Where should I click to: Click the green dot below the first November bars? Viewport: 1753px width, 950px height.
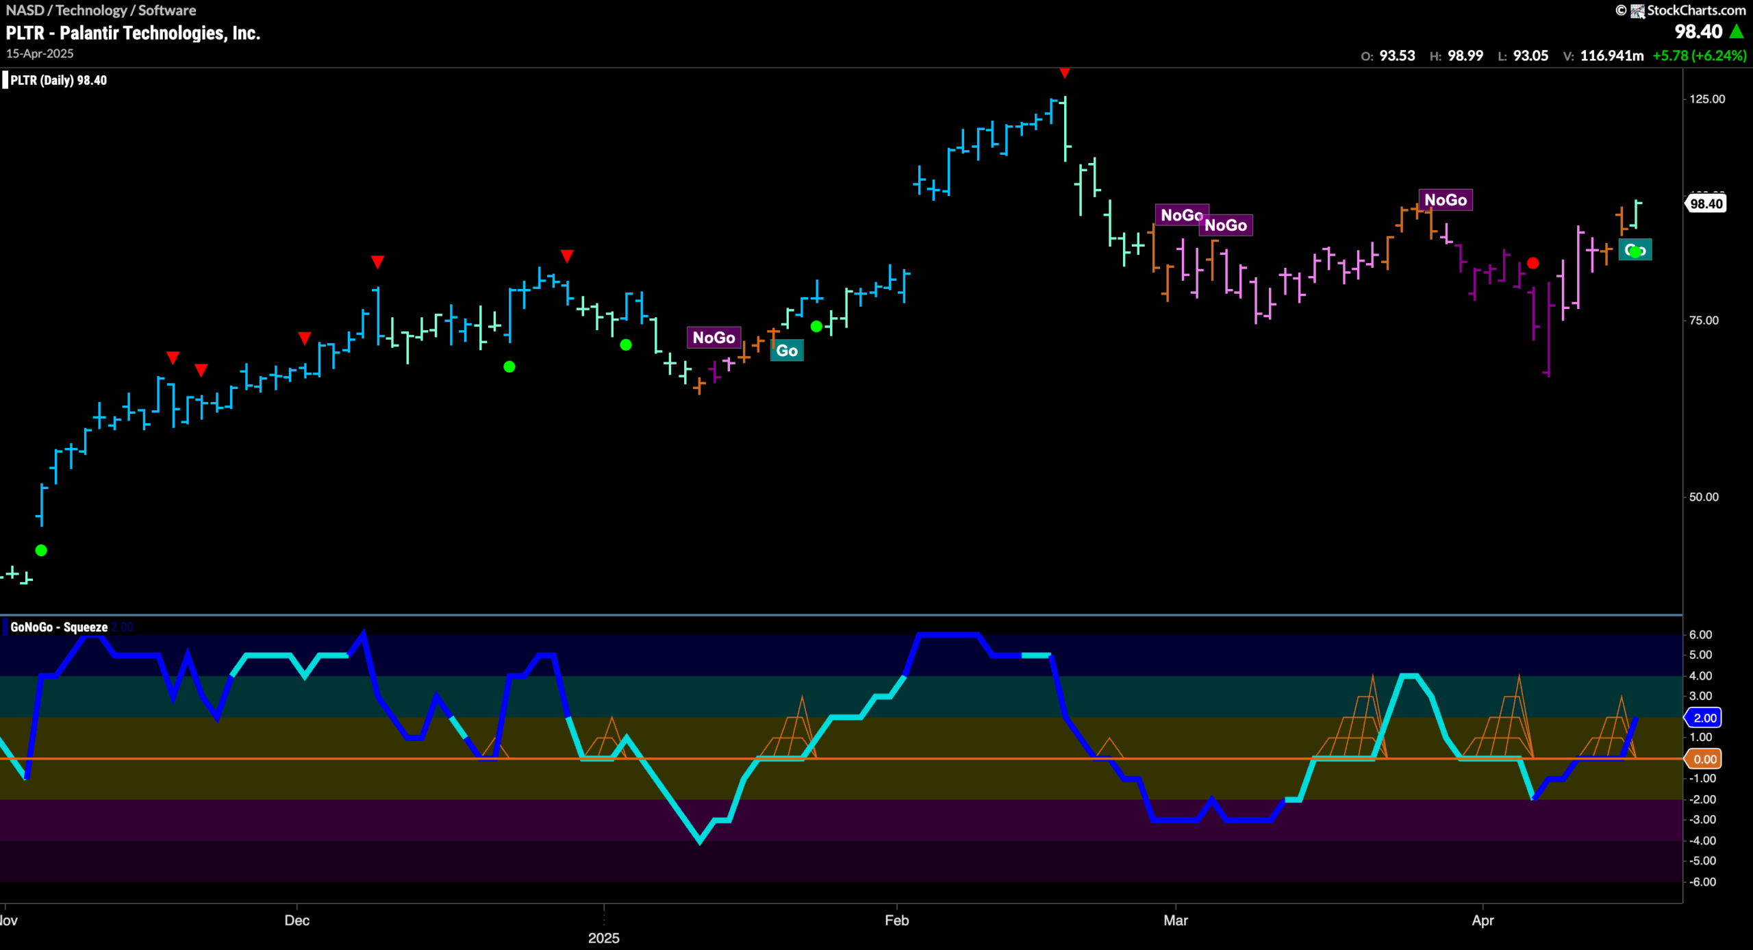pyautogui.click(x=41, y=550)
